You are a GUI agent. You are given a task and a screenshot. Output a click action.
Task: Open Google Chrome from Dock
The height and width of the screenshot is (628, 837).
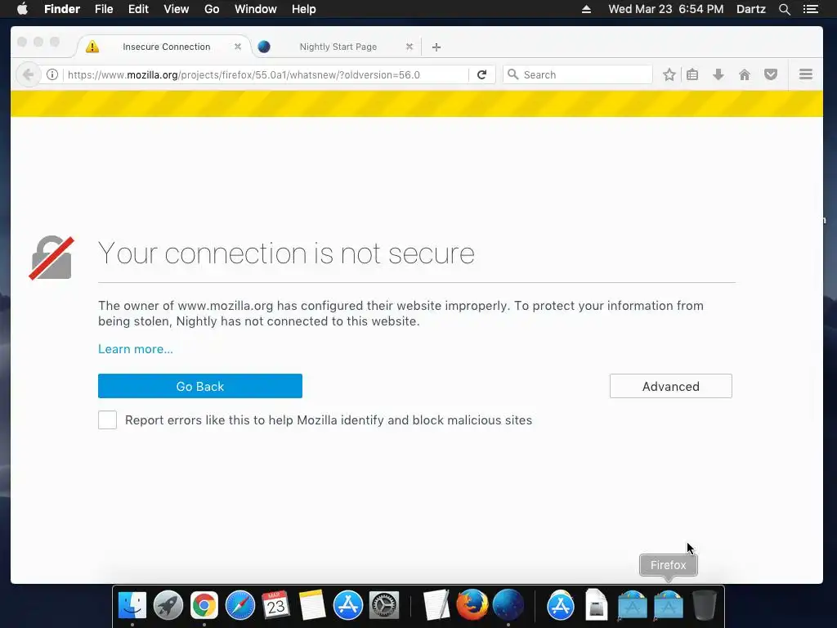tap(204, 606)
